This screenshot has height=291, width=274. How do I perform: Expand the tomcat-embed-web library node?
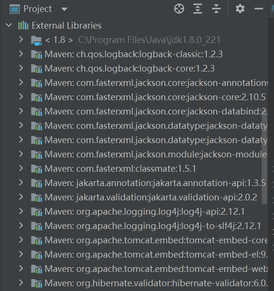tap(21, 268)
